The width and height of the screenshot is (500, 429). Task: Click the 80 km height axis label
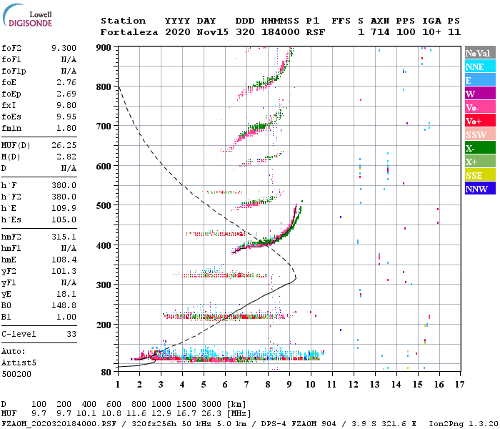pyautogui.click(x=106, y=373)
